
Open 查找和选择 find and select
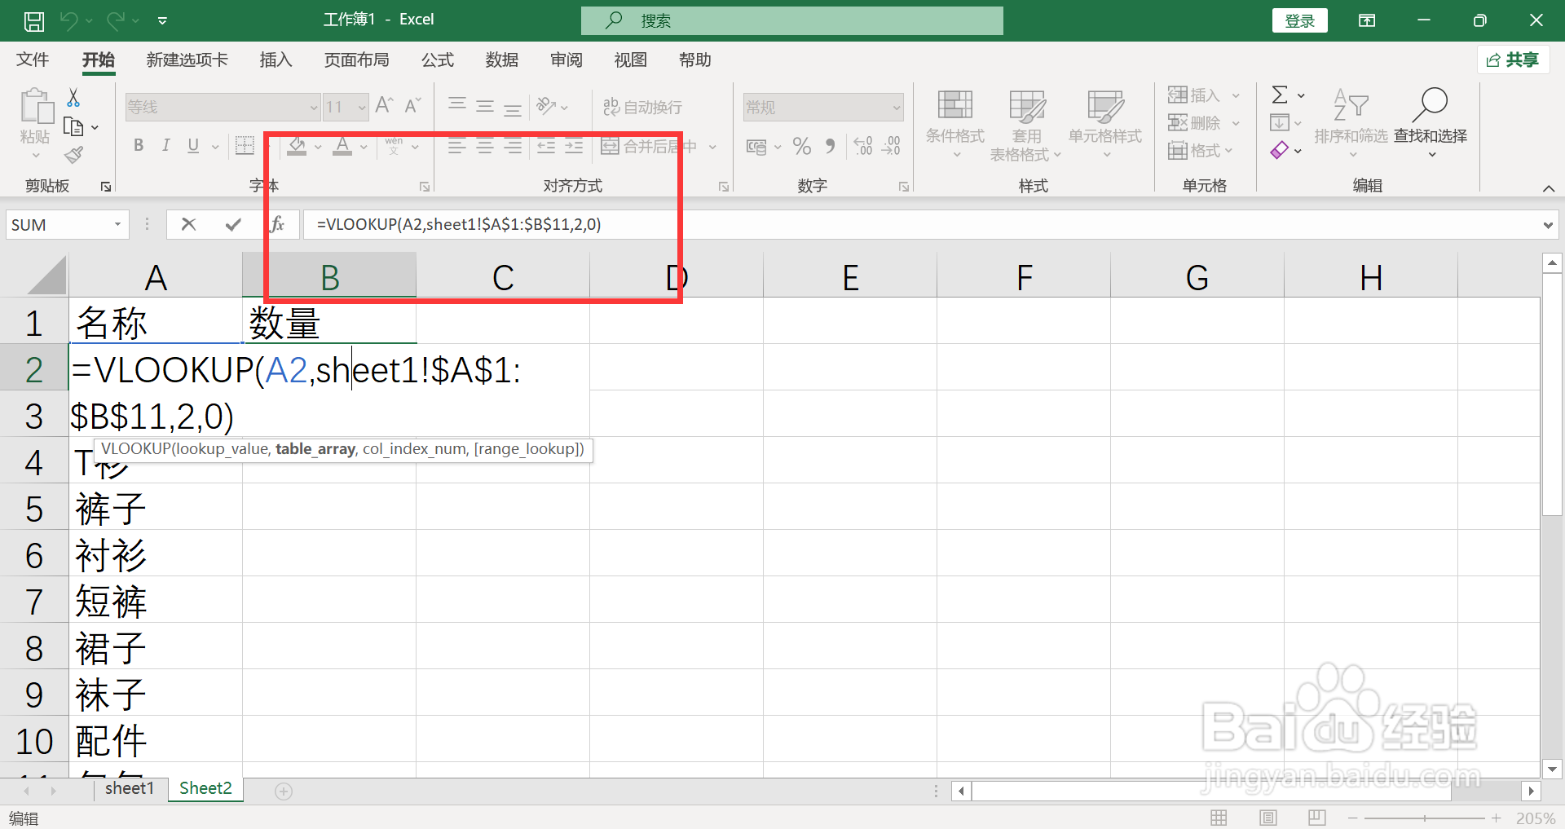point(1431,122)
